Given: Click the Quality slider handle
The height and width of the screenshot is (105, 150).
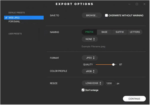Looking at the screenshot, I should coord(113,64).
